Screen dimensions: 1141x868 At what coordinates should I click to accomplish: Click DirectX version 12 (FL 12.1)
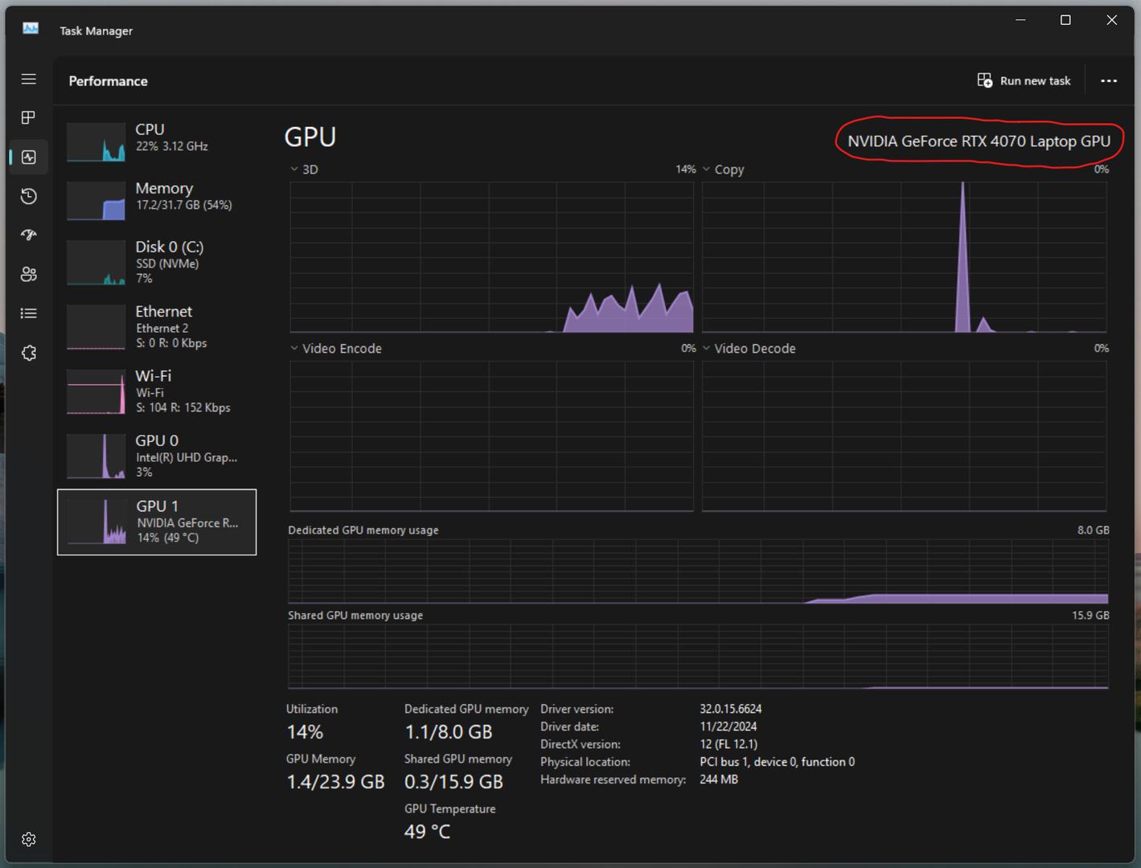pyautogui.click(x=729, y=744)
